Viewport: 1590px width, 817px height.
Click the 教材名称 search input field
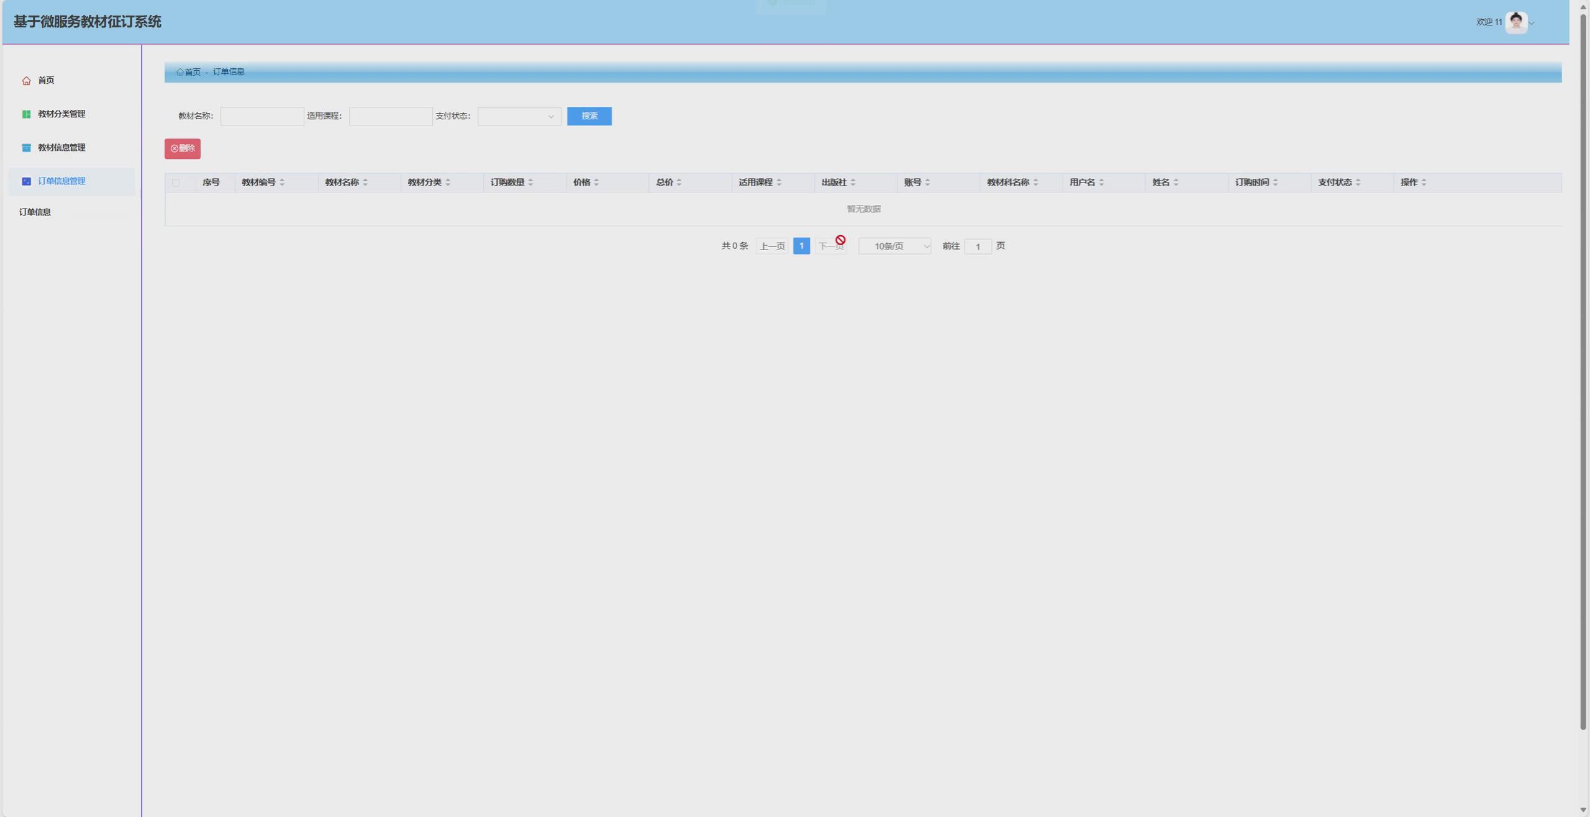coord(262,116)
